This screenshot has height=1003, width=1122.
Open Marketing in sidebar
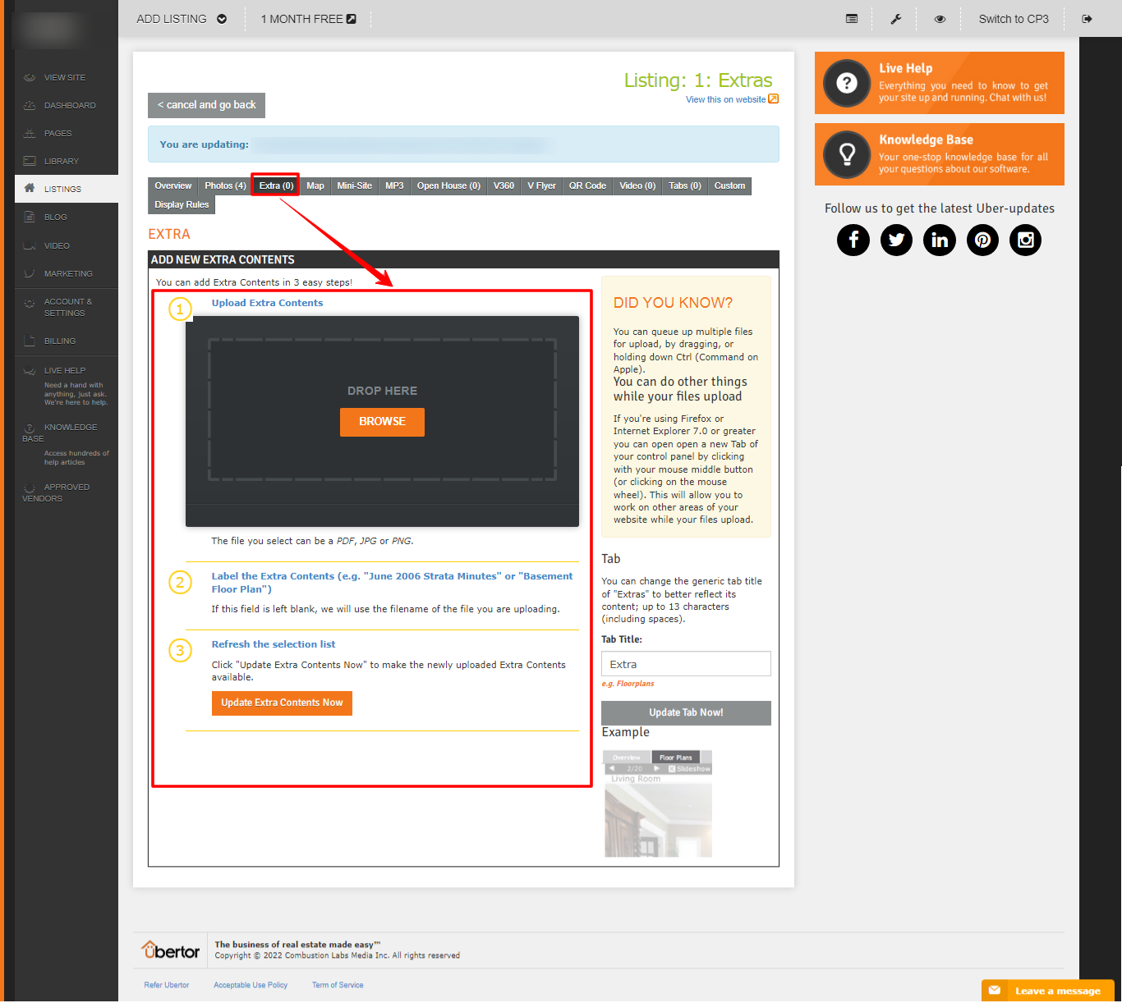pos(68,273)
